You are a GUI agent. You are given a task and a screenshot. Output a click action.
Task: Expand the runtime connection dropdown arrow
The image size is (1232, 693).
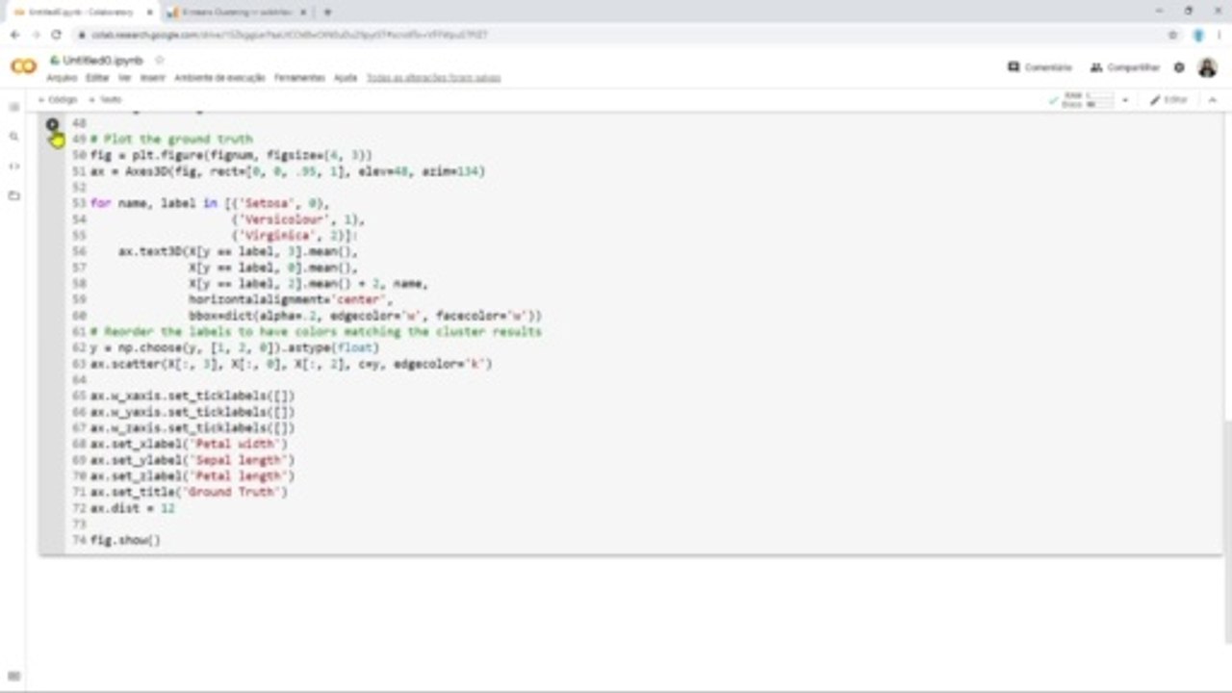(x=1125, y=100)
